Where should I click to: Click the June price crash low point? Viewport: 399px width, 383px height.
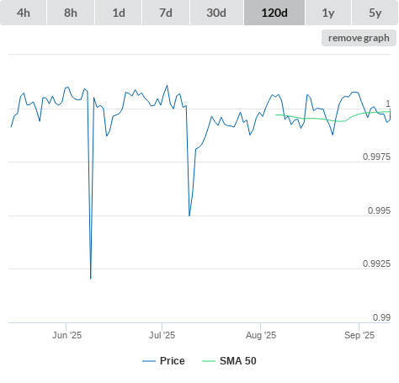pyautogui.click(x=91, y=279)
